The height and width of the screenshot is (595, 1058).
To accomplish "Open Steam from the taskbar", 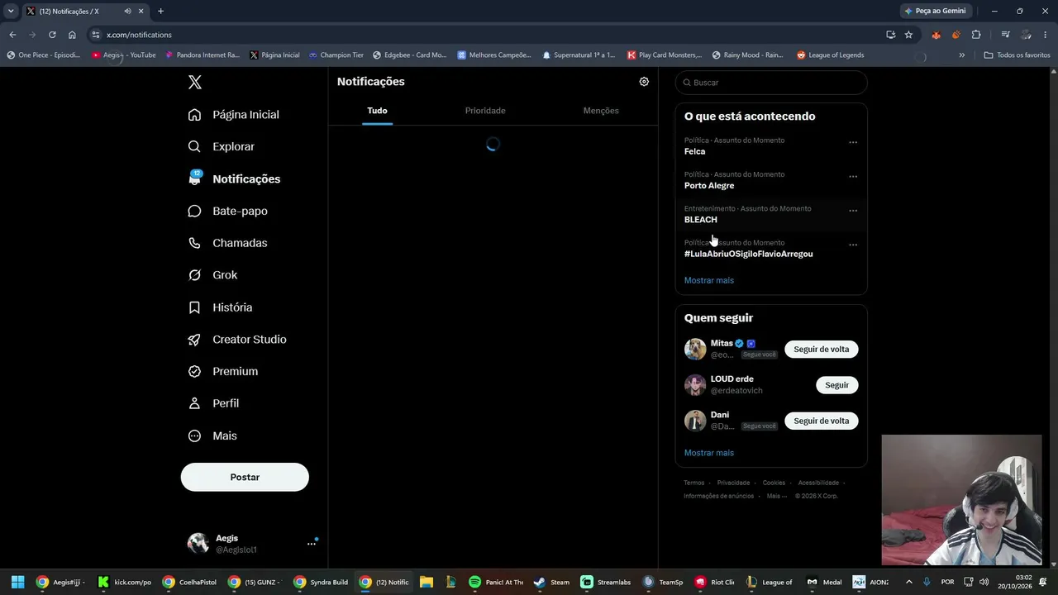I will coord(552,582).
